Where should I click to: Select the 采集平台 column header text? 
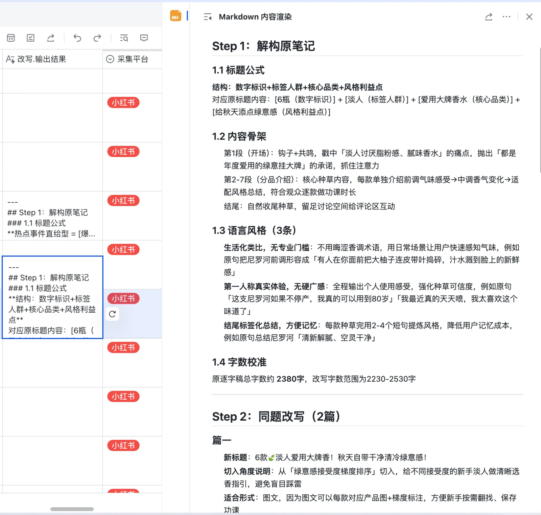[133, 59]
